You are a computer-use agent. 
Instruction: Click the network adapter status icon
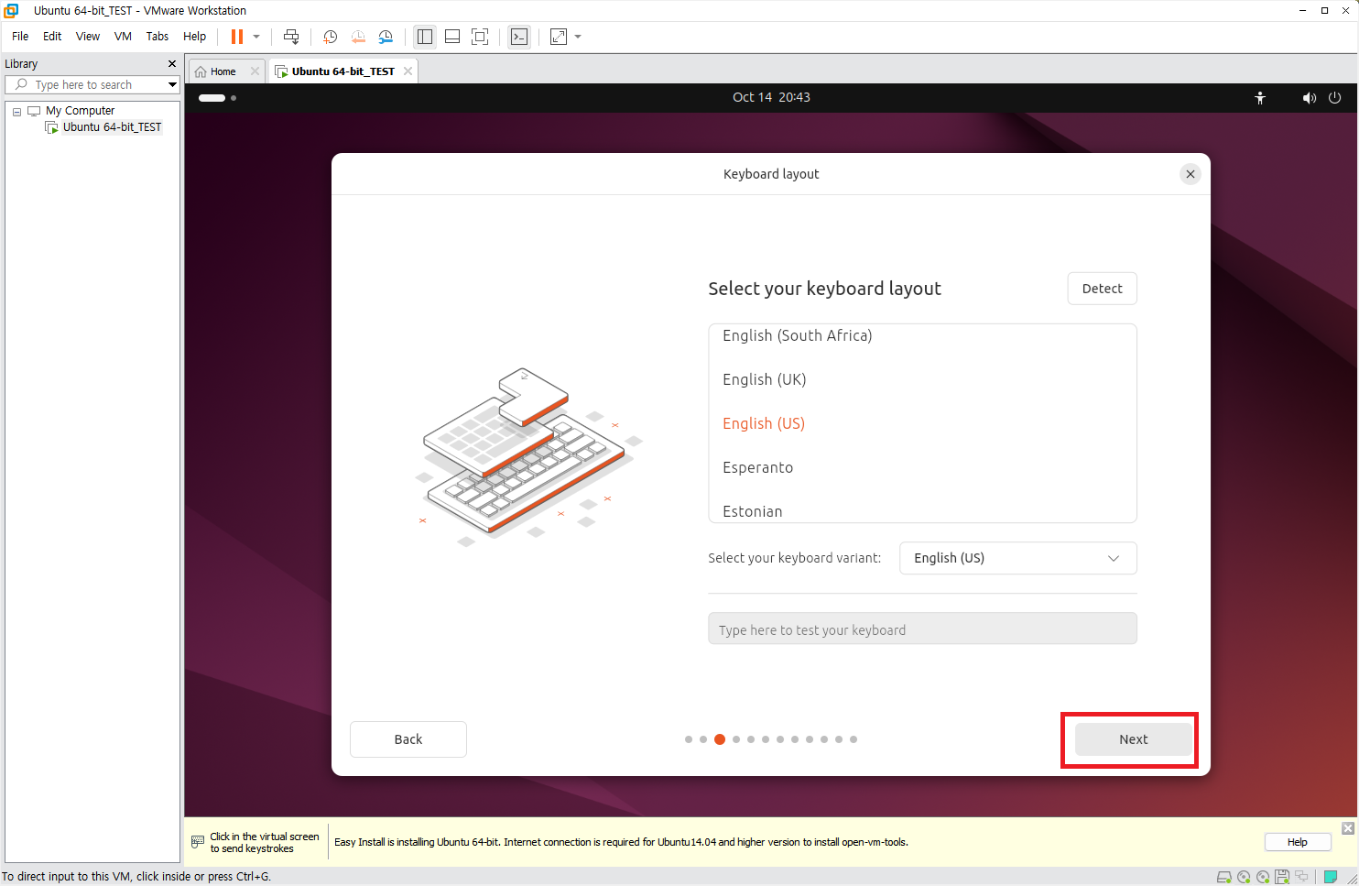tap(1301, 877)
